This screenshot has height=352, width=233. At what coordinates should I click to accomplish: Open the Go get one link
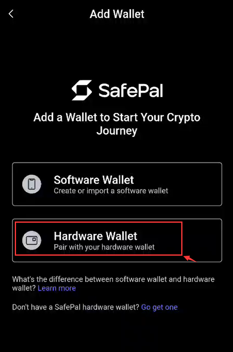click(x=159, y=307)
